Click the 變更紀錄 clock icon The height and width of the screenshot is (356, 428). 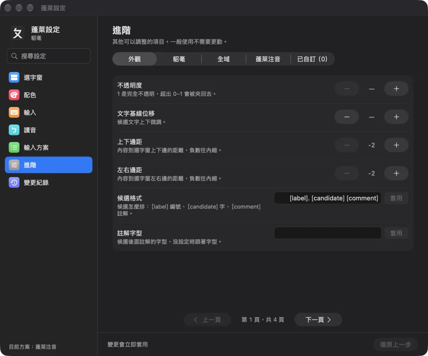pyautogui.click(x=14, y=182)
